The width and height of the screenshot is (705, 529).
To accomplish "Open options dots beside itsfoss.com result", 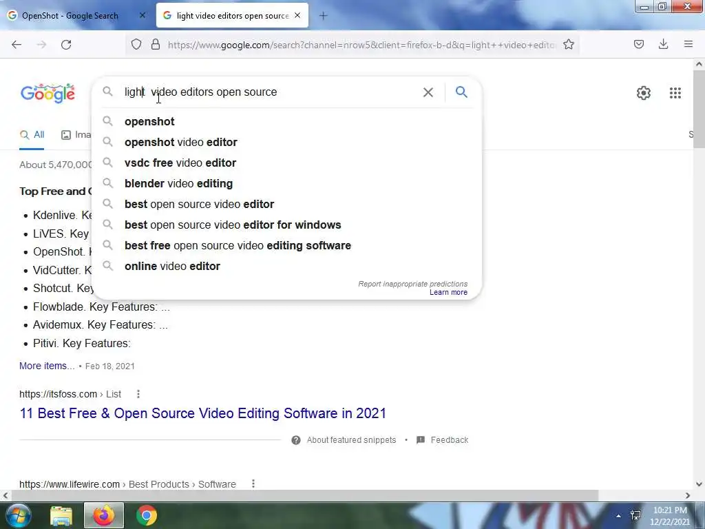I will (138, 394).
